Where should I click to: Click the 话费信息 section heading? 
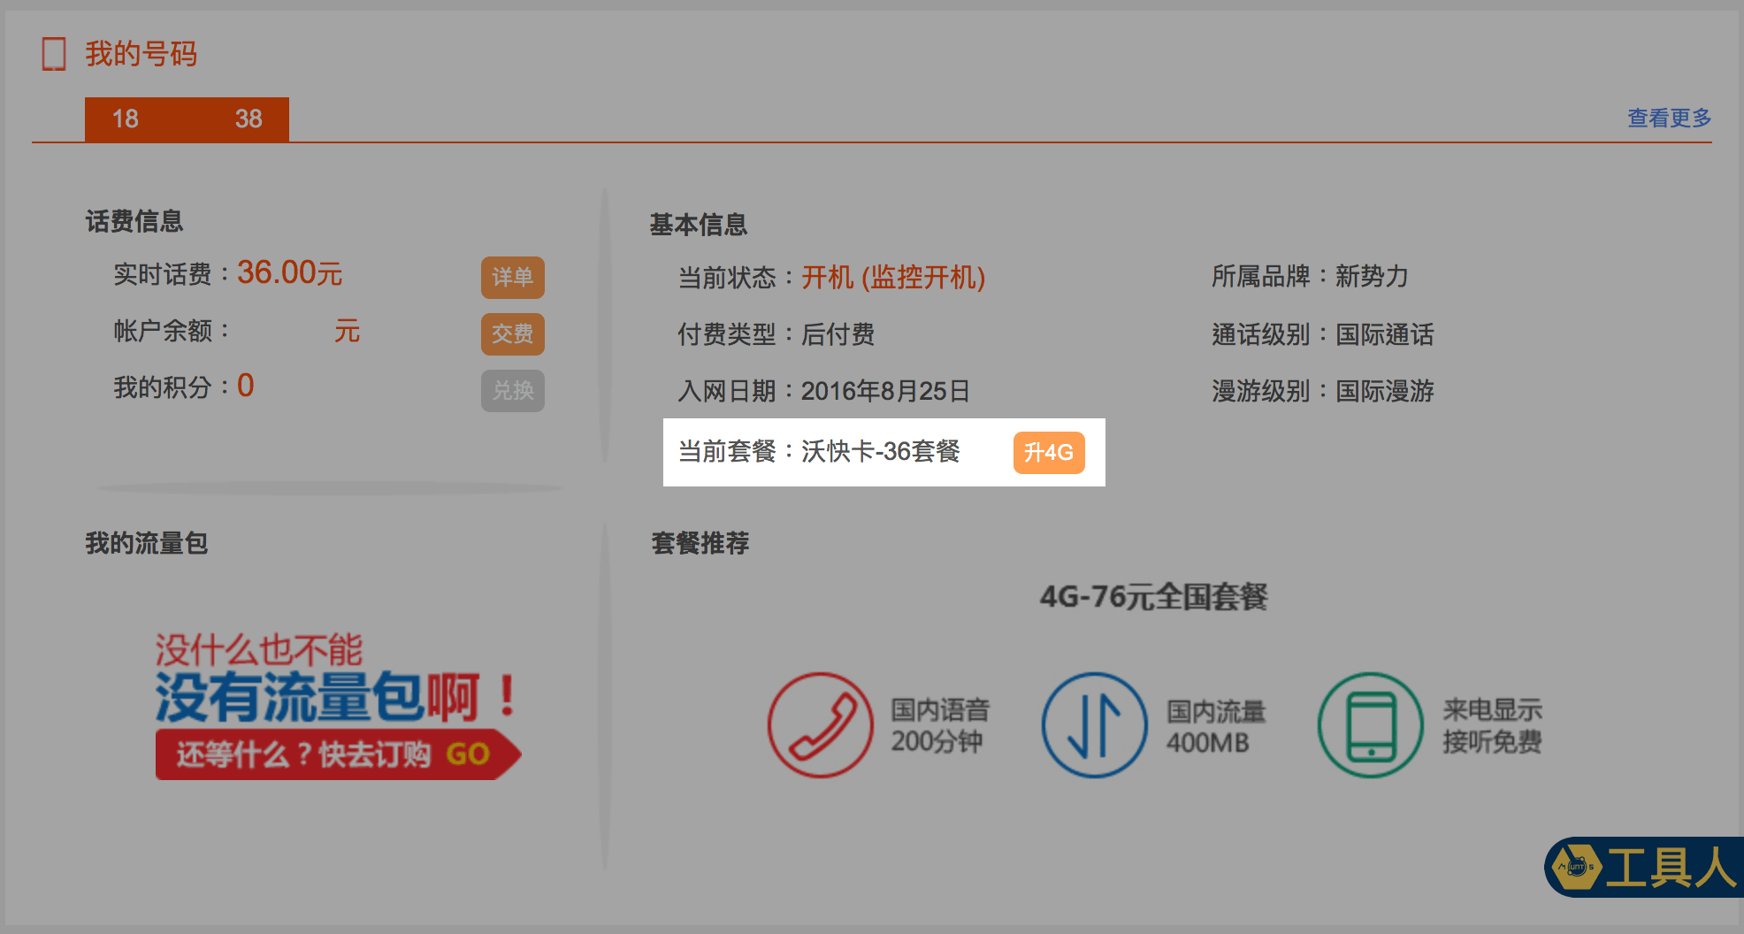click(x=134, y=221)
